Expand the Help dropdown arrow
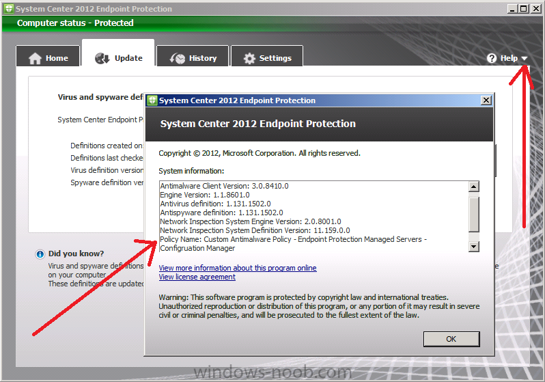This screenshot has width=545, height=382. coord(524,59)
